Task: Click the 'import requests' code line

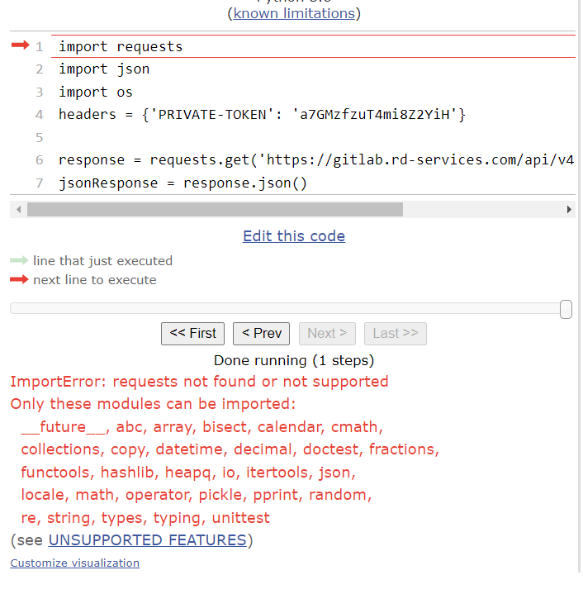Action: click(x=121, y=47)
